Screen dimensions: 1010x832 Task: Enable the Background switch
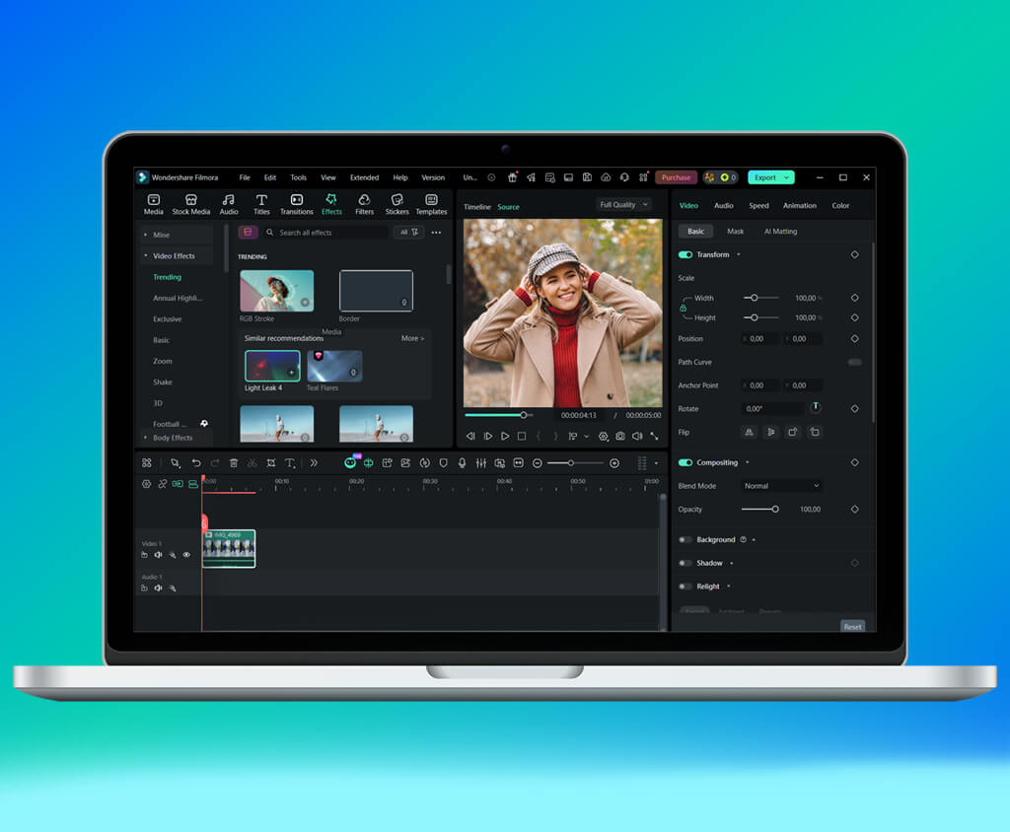coord(685,539)
